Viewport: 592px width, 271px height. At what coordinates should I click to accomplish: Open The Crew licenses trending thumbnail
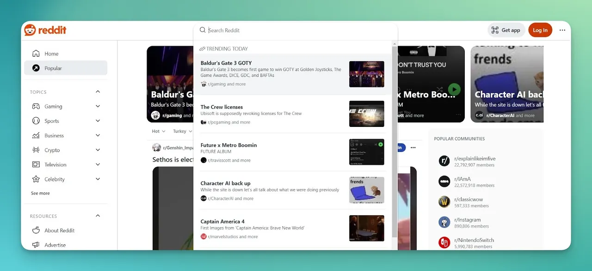pos(367,114)
